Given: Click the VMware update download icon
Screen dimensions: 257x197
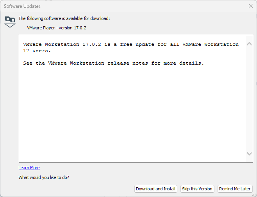Looking at the screenshot, I should 10,22.
